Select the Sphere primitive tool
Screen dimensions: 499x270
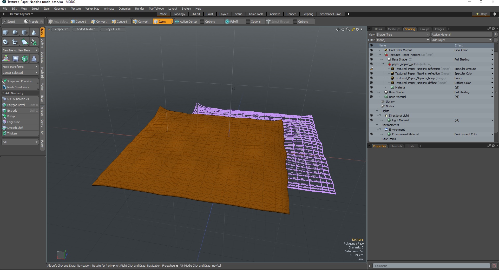point(15,32)
